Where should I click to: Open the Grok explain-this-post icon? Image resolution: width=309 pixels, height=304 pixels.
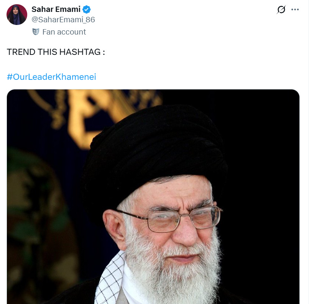pyautogui.click(x=281, y=10)
